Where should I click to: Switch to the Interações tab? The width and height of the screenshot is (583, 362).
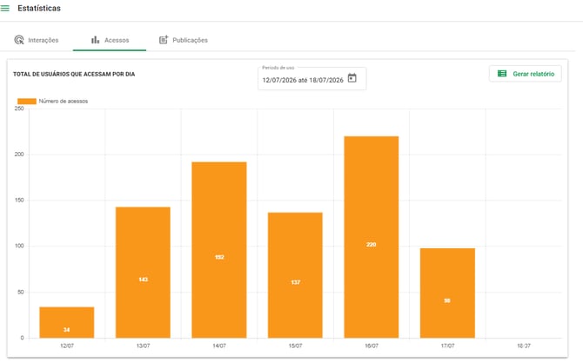(x=37, y=40)
